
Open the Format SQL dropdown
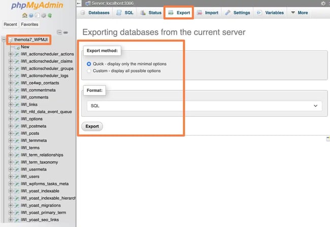point(204,106)
